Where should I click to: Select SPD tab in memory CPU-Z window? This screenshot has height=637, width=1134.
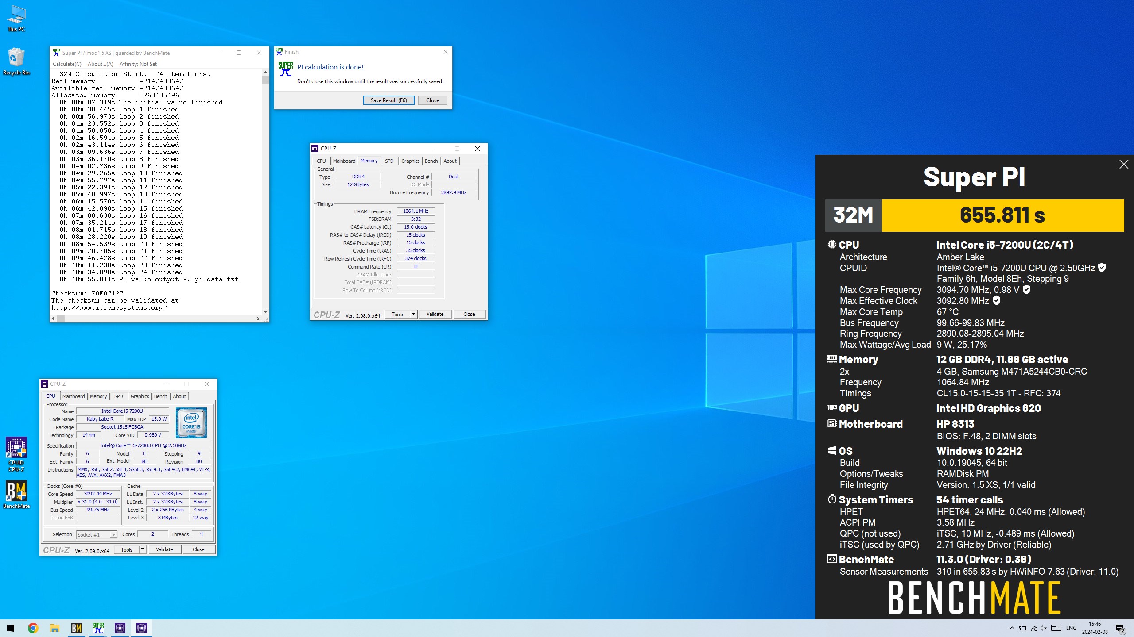389,161
